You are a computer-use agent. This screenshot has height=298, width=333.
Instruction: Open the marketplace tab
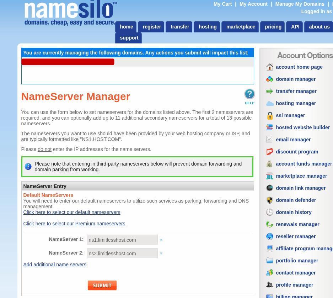click(240, 27)
